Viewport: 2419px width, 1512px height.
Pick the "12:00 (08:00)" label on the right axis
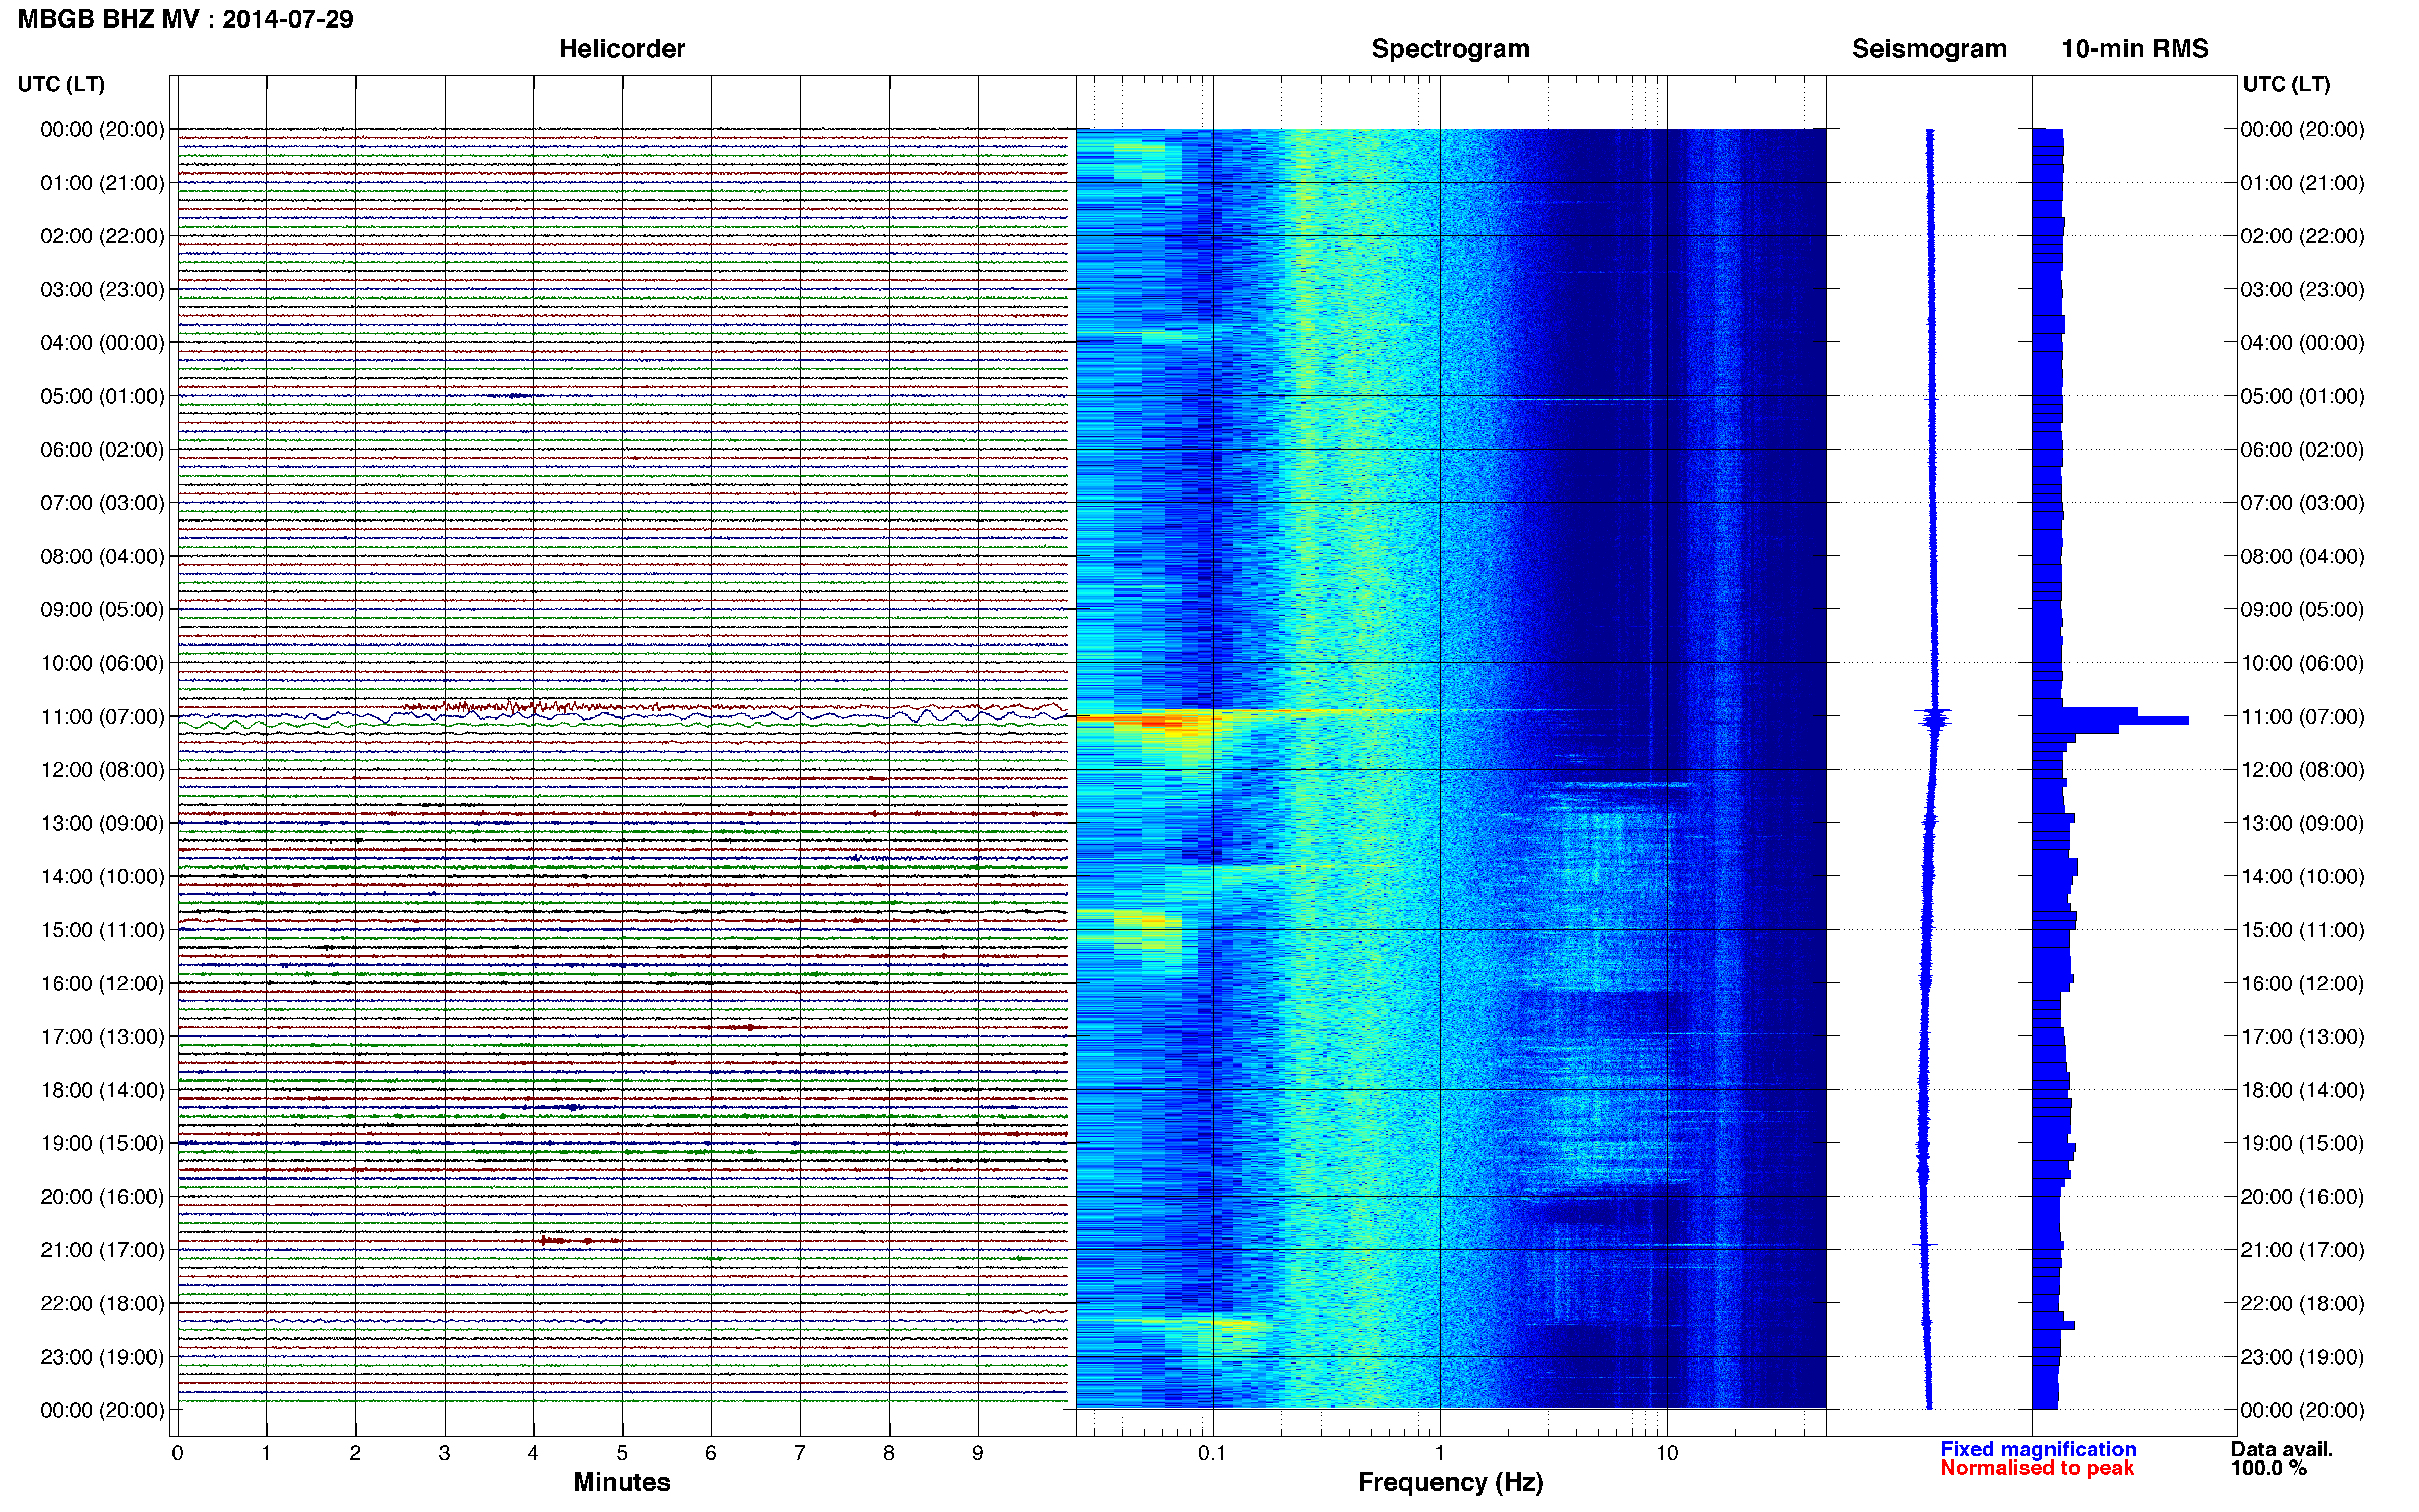click(2302, 770)
